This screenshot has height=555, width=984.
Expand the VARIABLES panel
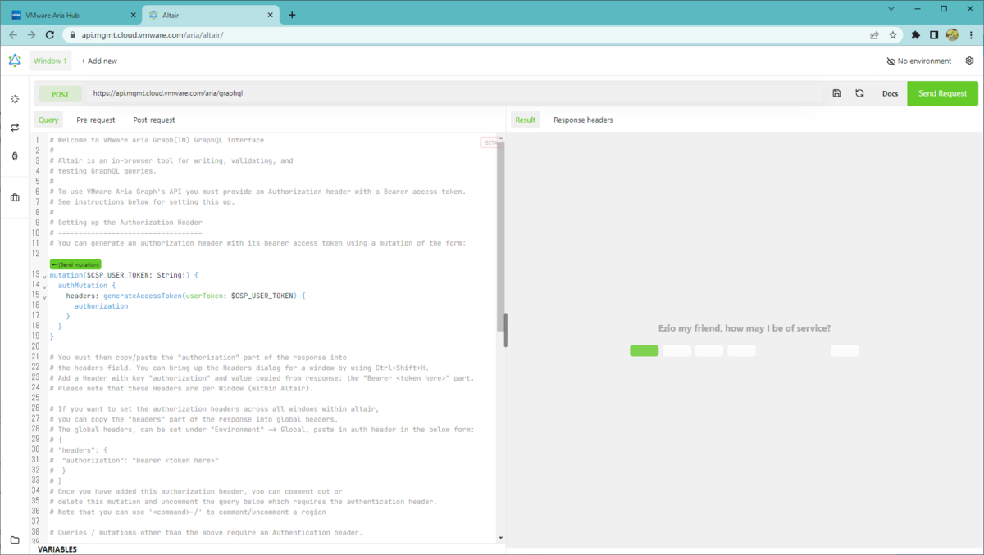tap(57, 549)
